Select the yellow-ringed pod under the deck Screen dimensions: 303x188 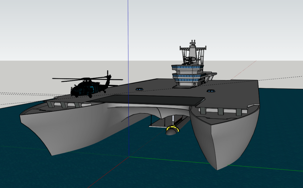172,130
